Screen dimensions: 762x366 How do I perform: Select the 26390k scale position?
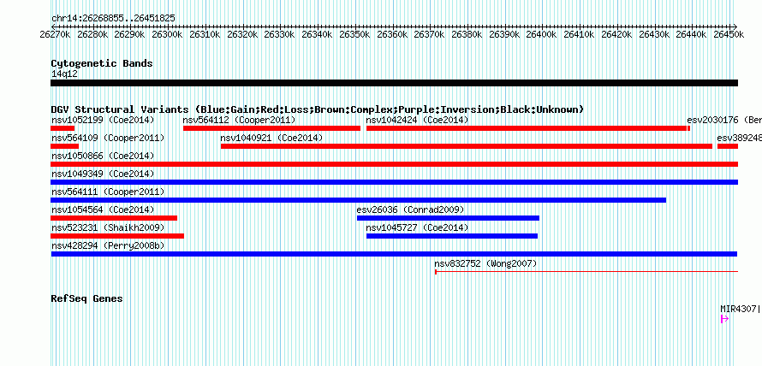pos(504,34)
